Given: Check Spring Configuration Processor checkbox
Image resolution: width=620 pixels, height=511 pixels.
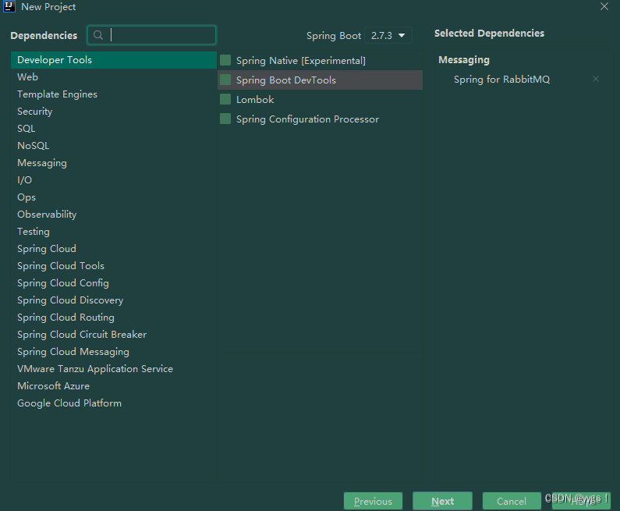Looking at the screenshot, I should (225, 119).
